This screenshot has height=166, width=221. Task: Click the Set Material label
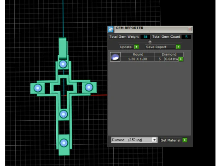tap(171, 140)
